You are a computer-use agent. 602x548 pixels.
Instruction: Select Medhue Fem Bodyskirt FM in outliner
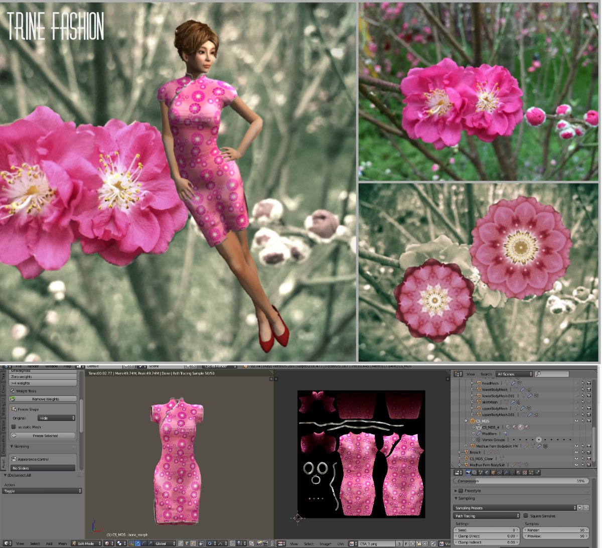pyautogui.click(x=496, y=446)
